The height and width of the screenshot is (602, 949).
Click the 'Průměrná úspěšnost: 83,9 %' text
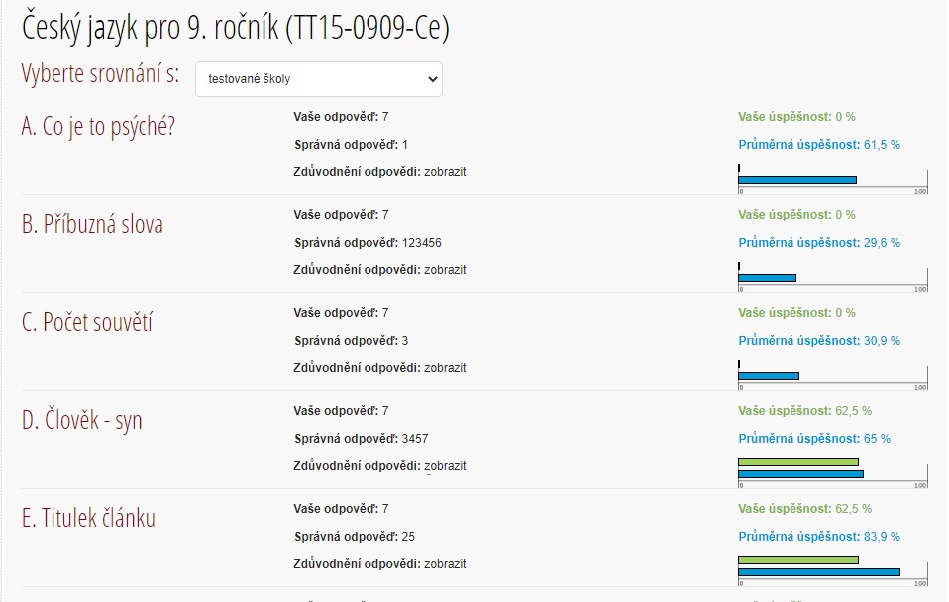(x=819, y=537)
